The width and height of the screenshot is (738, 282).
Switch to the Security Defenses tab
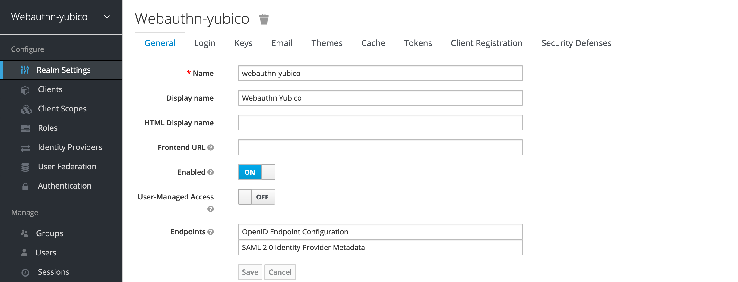tap(576, 43)
